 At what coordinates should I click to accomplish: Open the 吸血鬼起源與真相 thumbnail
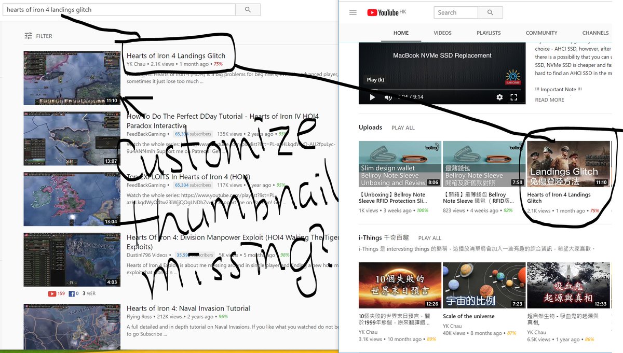[568, 285]
